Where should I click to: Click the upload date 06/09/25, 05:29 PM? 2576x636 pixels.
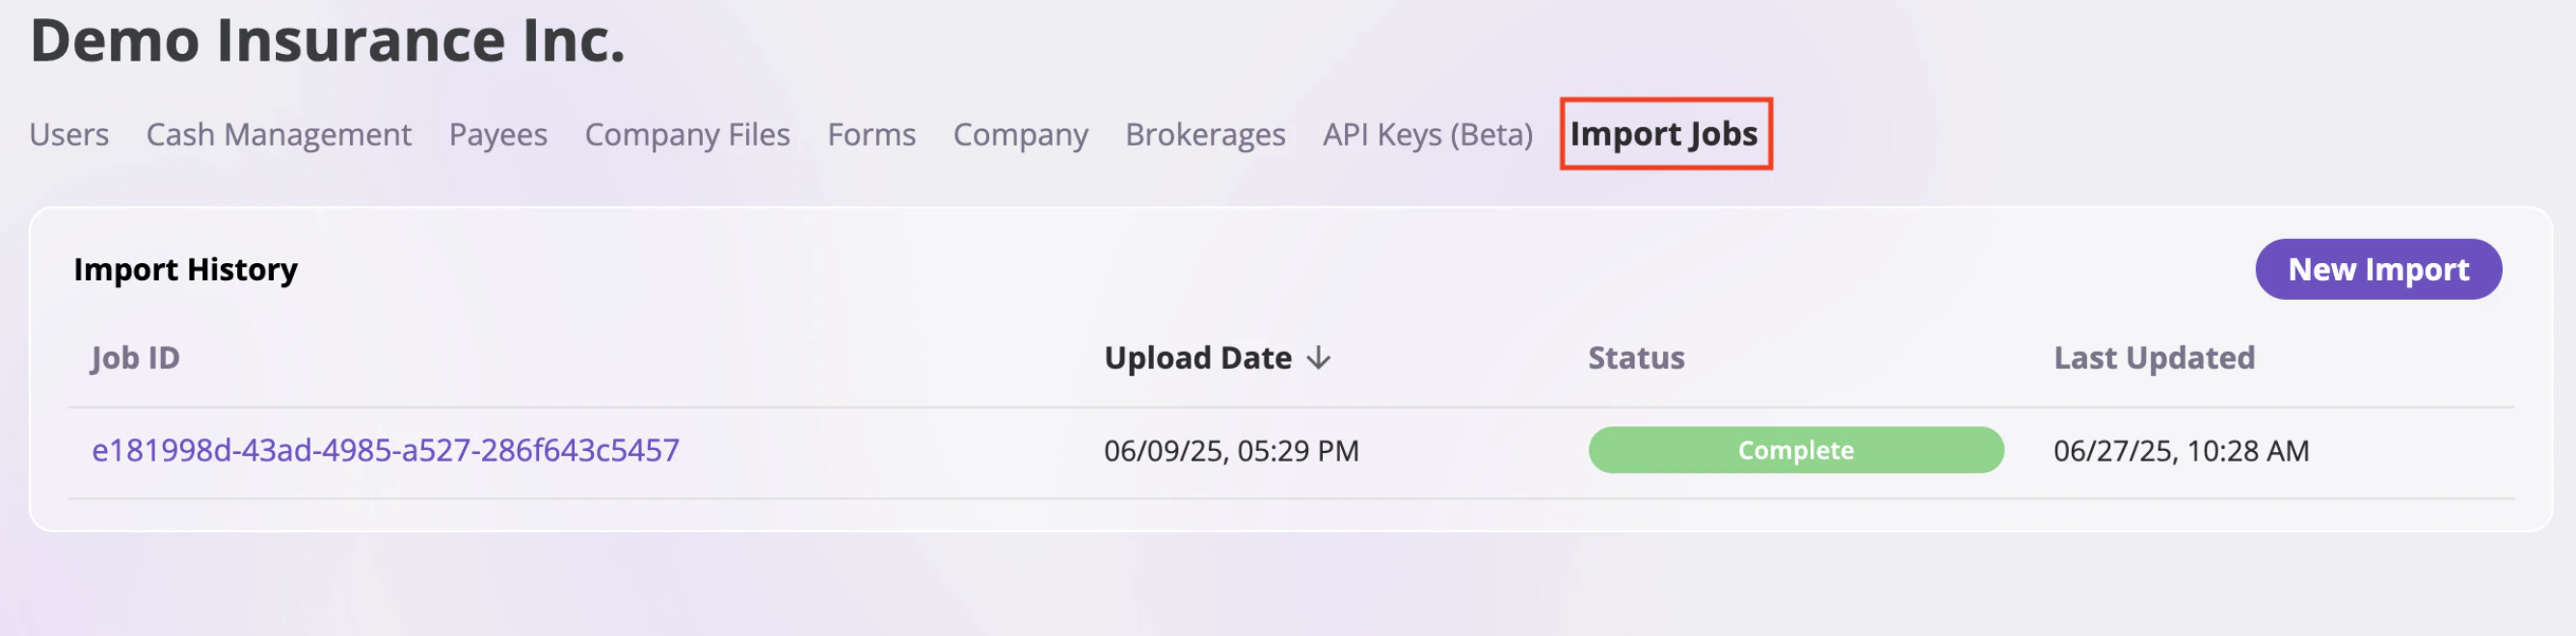click(1232, 450)
